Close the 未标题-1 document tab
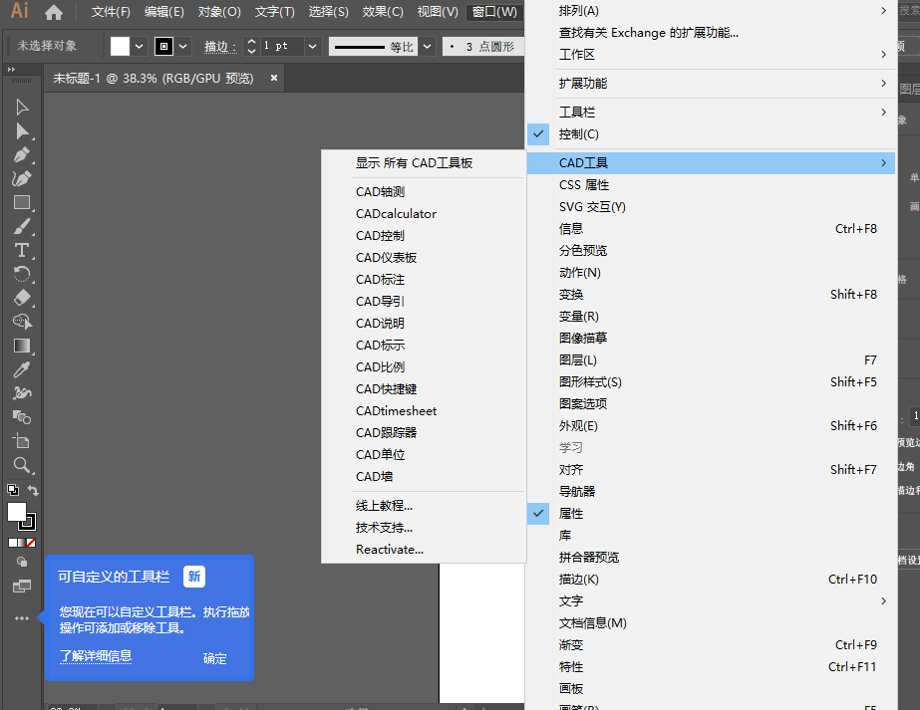Viewport: 920px width, 710px height. 273,78
